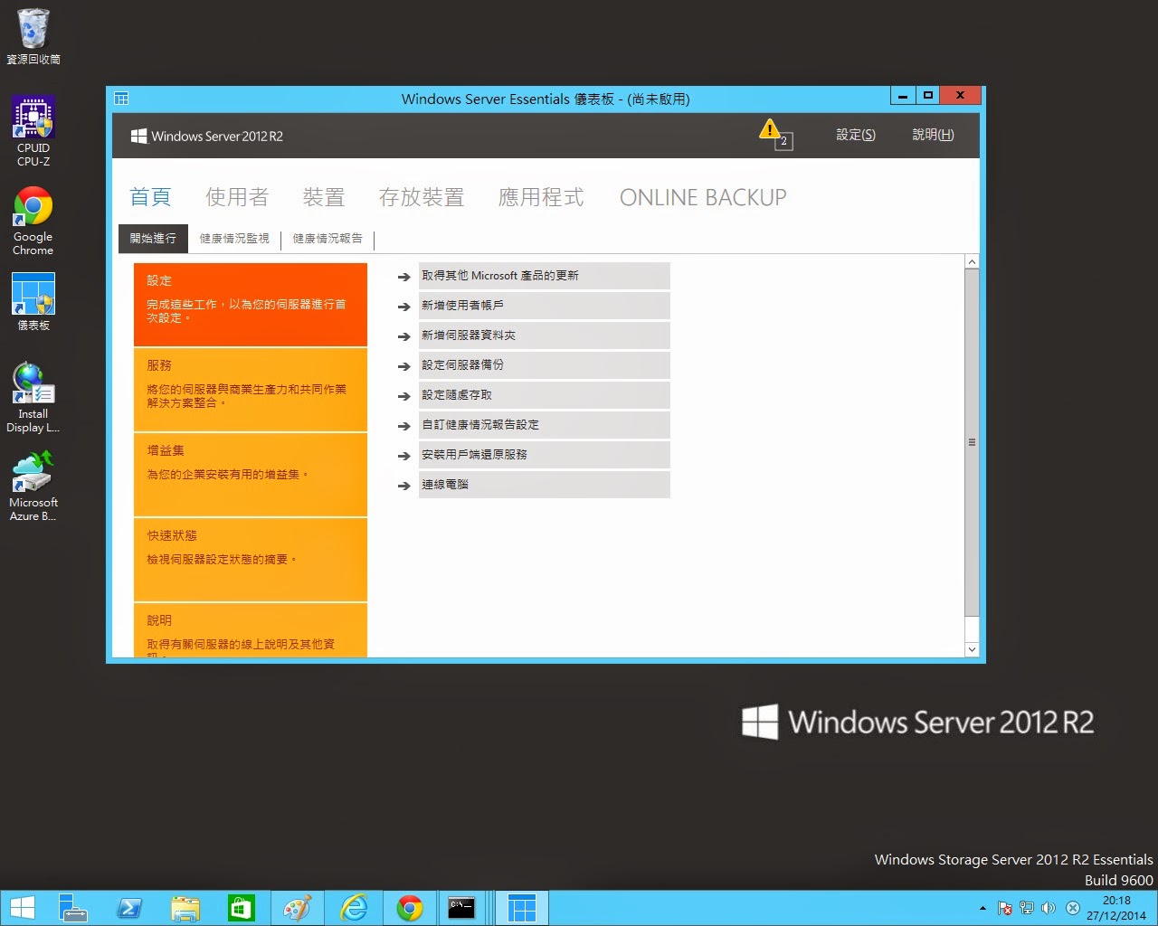This screenshot has height=926, width=1158.
Task: Open the Windows Store taskbar icon
Action: point(242,908)
